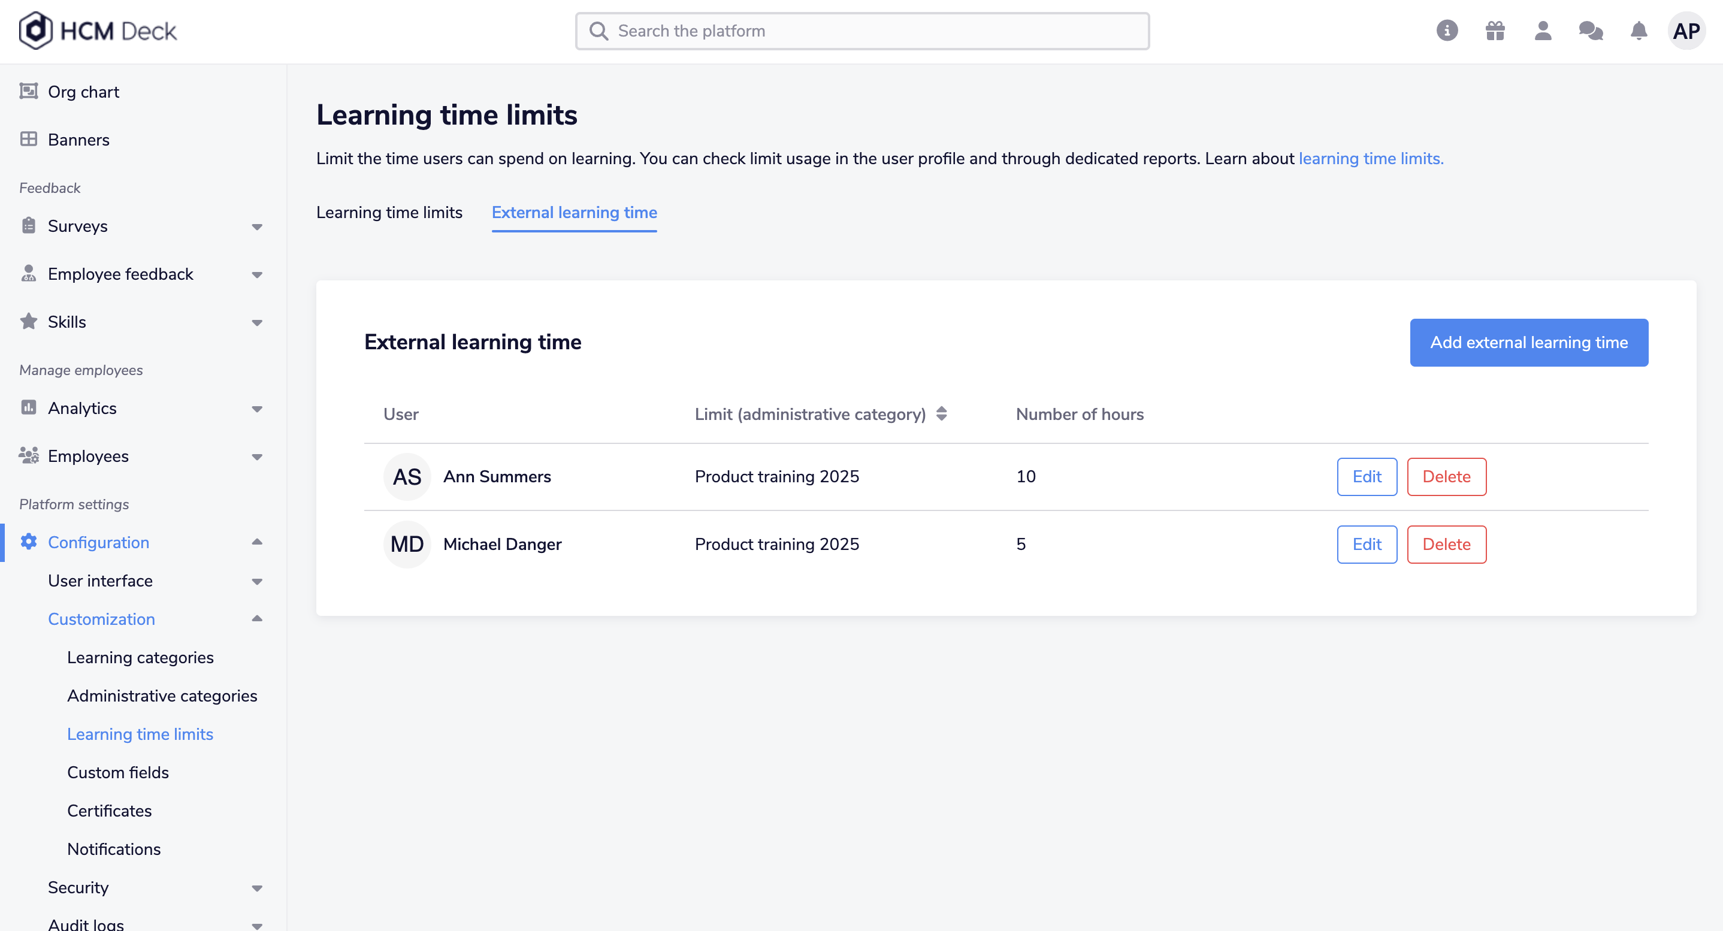The image size is (1723, 931).
Task: Click the Surveys clipboard icon
Action: pos(29,225)
